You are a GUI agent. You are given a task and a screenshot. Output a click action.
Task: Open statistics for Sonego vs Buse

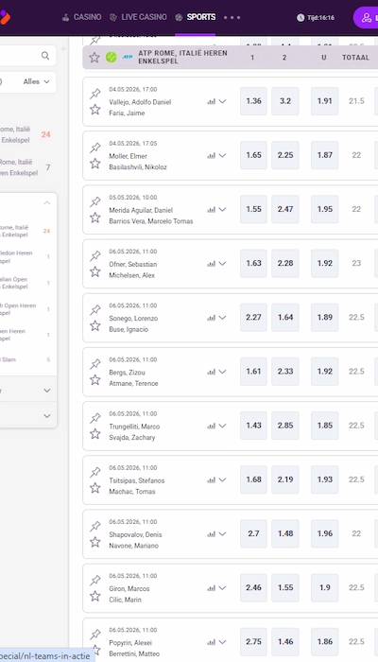tap(211, 318)
